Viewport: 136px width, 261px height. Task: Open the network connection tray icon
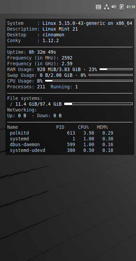(106, 7)
